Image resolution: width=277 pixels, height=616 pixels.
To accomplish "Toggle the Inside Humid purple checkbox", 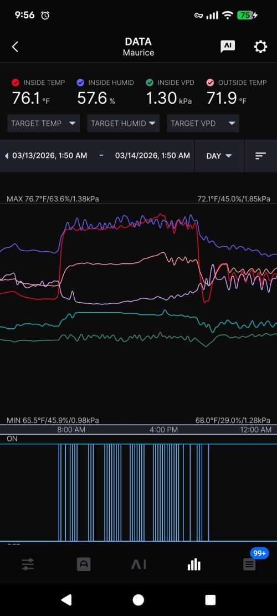I will pos(80,83).
